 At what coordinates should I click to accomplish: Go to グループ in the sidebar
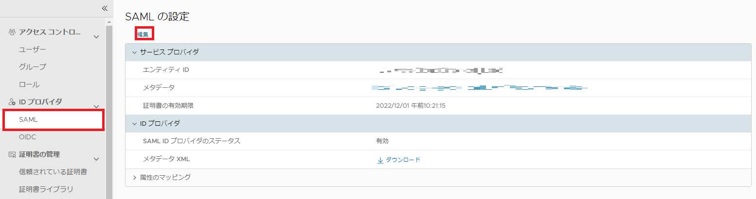[x=33, y=67]
